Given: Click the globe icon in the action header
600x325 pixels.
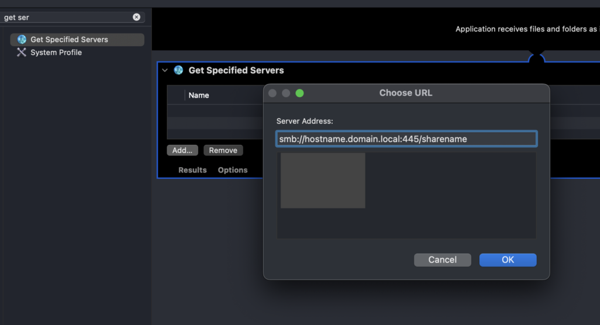Looking at the screenshot, I should tap(178, 70).
